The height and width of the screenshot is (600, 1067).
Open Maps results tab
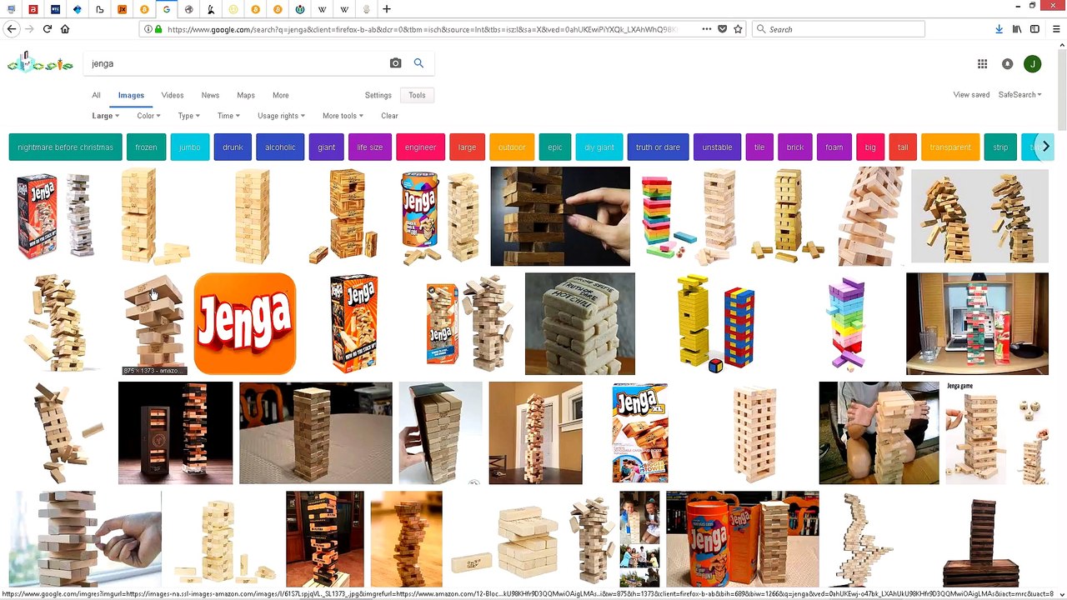point(246,95)
